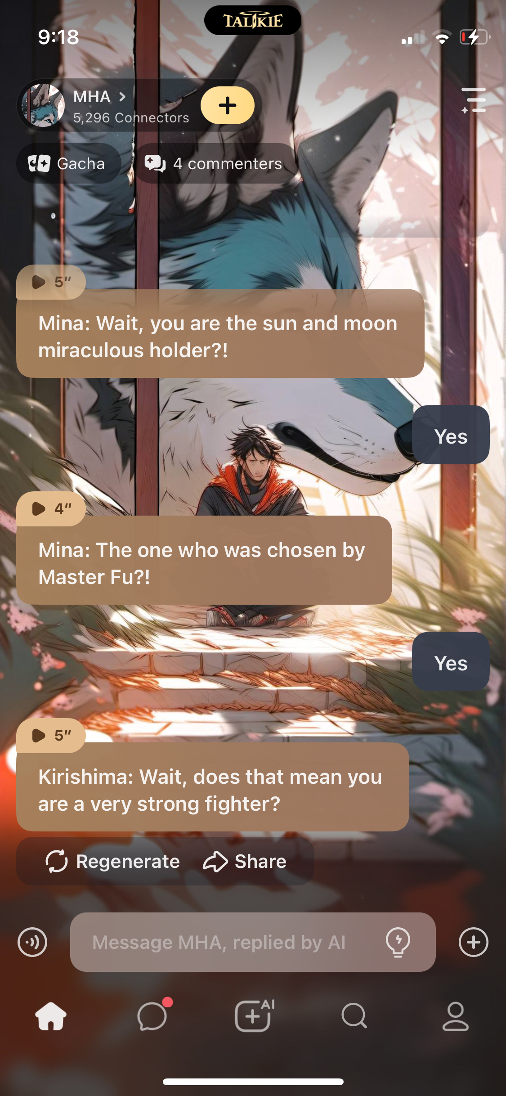Tap the AI create character icon
Screen dimensions: 506x1096
[254, 1015]
